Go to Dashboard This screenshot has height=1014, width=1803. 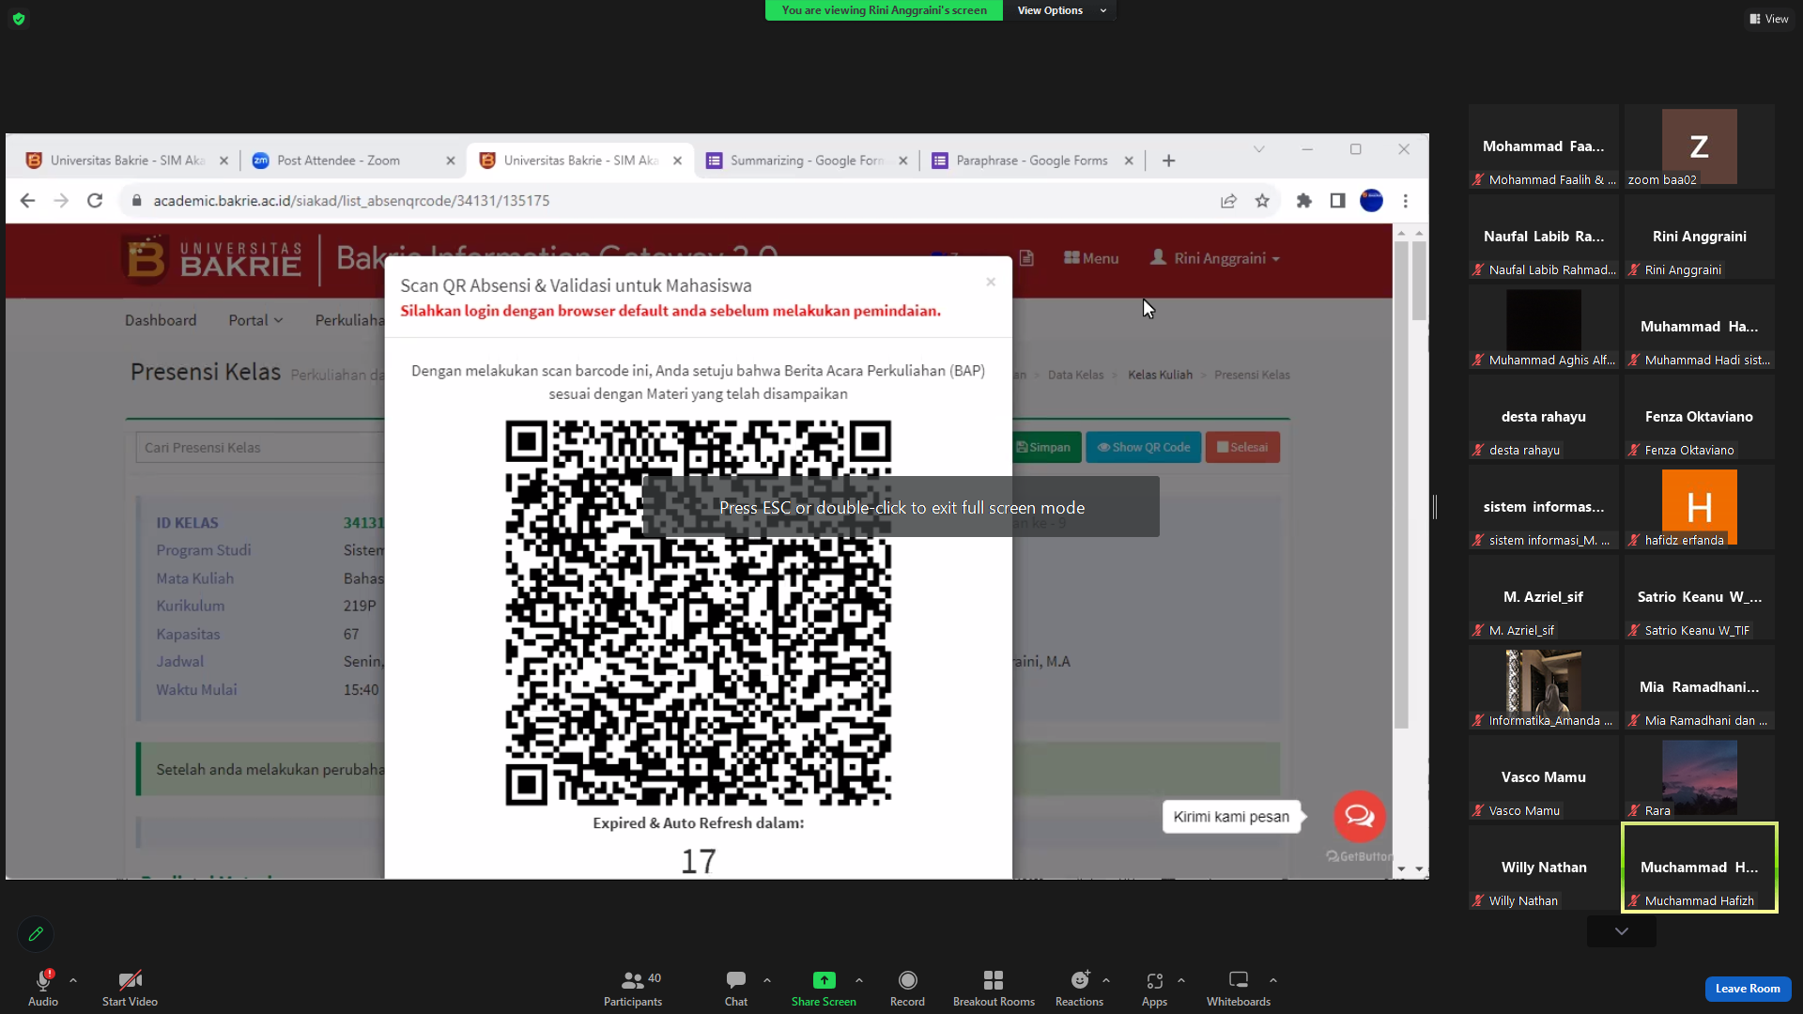click(161, 320)
